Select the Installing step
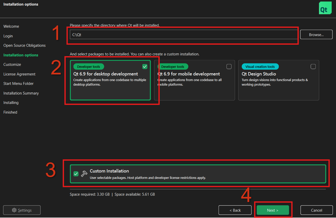 point(11,103)
